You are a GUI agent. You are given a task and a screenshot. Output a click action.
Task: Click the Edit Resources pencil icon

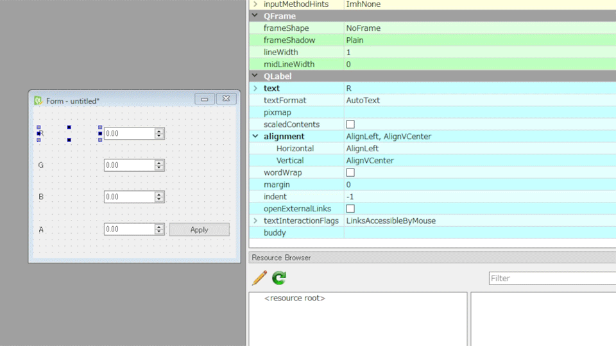tap(259, 277)
